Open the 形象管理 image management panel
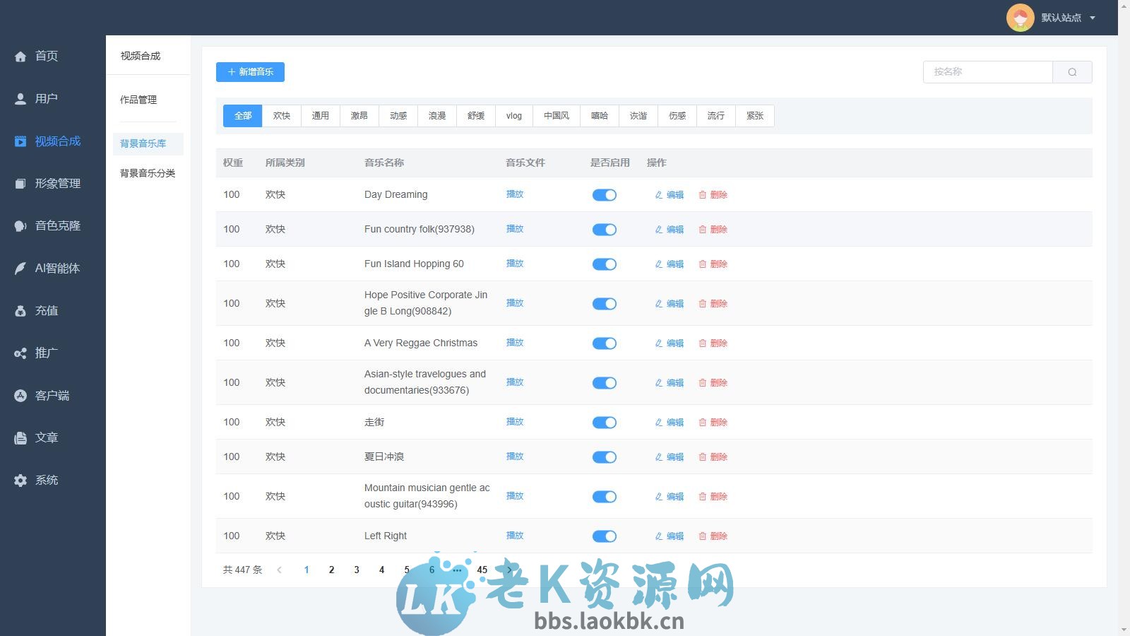This screenshot has width=1130, height=636. coord(20,183)
